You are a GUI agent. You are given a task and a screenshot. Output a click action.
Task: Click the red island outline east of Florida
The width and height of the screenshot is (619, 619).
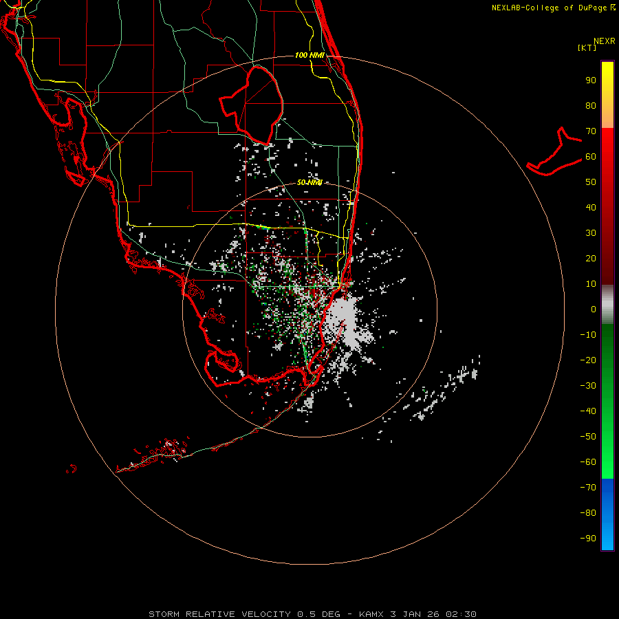coord(554,152)
